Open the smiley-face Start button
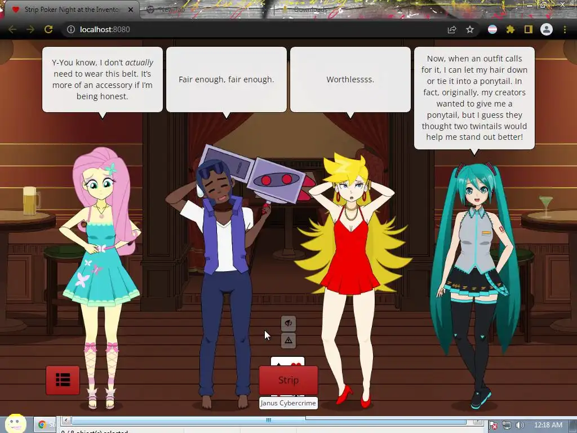Image resolution: width=577 pixels, height=433 pixels. (x=15, y=423)
